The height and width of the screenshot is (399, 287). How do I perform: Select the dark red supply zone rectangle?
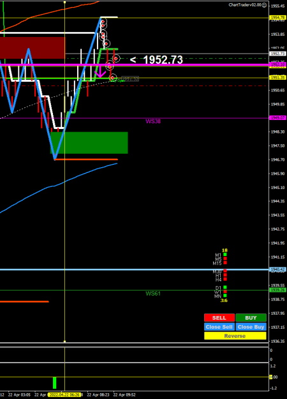[33, 48]
